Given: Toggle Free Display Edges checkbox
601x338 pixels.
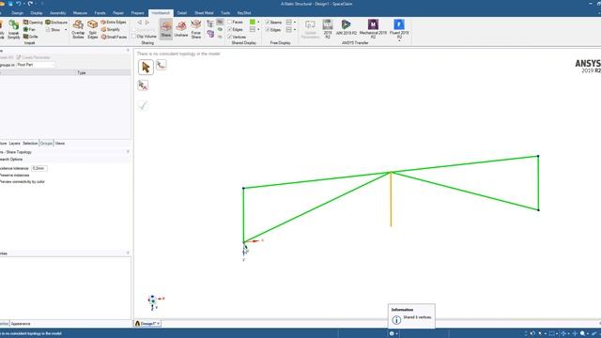Looking at the screenshot, I should click(268, 29).
